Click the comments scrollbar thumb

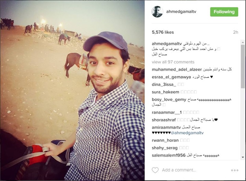(x=243, y=66)
